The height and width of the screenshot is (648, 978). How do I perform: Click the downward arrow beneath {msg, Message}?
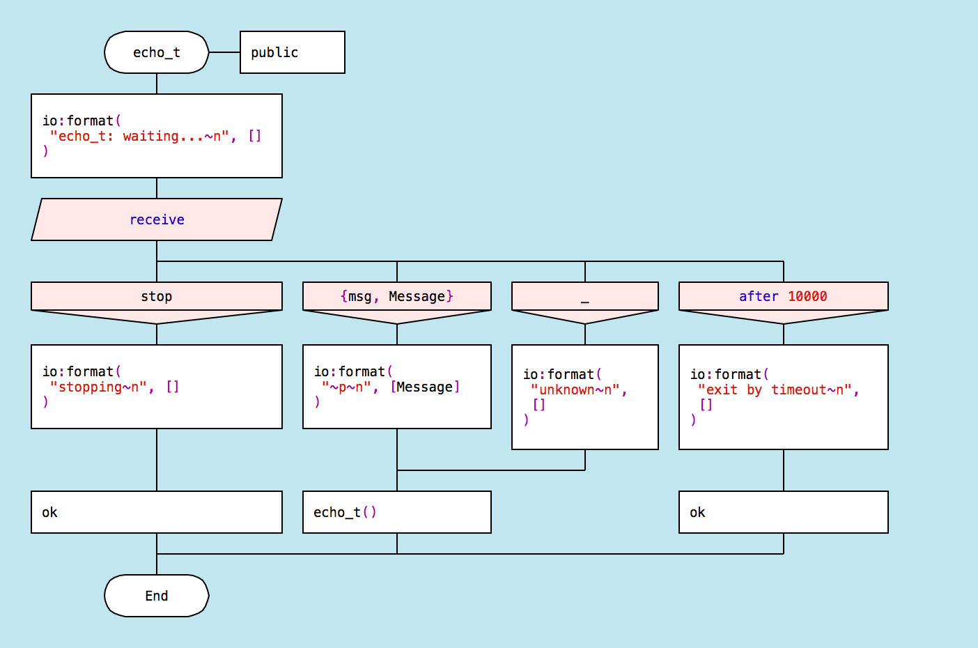(397, 317)
